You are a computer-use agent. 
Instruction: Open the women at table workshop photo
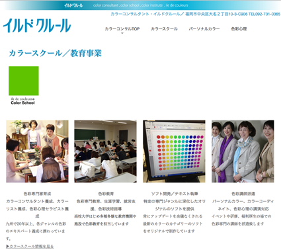click(37, 151)
